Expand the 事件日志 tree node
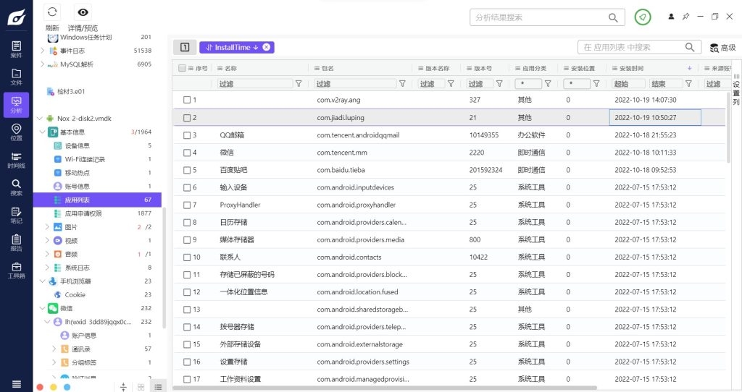This screenshot has height=392, width=742. click(x=43, y=51)
